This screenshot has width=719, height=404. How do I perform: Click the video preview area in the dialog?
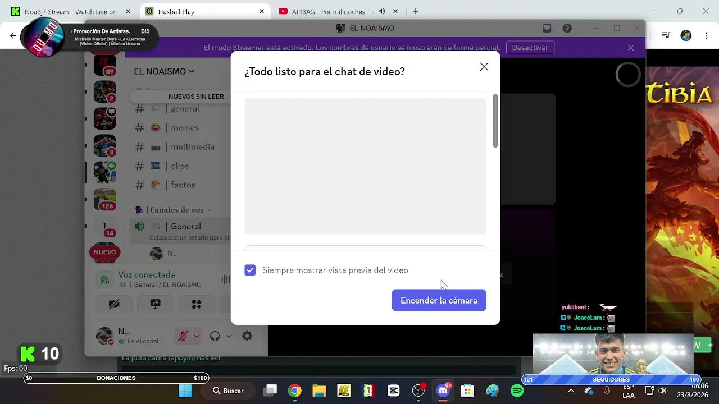point(365,166)
